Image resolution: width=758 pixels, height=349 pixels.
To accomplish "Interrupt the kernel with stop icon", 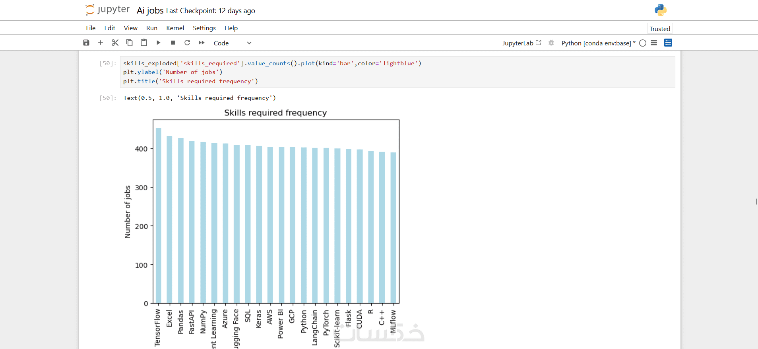I will point(173,43).
